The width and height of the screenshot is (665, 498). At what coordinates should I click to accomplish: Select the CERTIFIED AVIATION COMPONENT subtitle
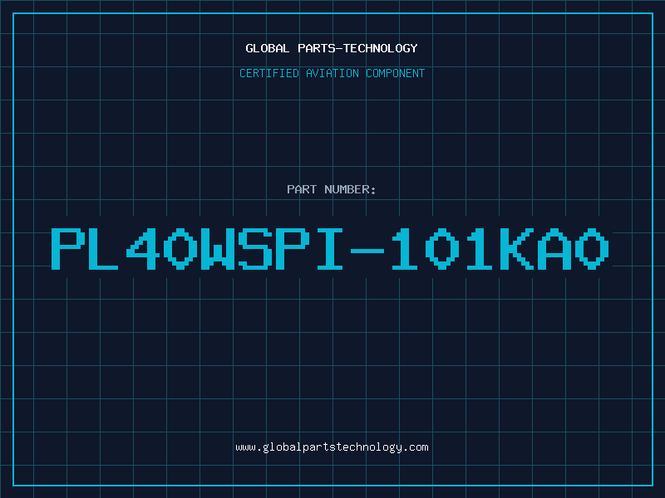332,73
